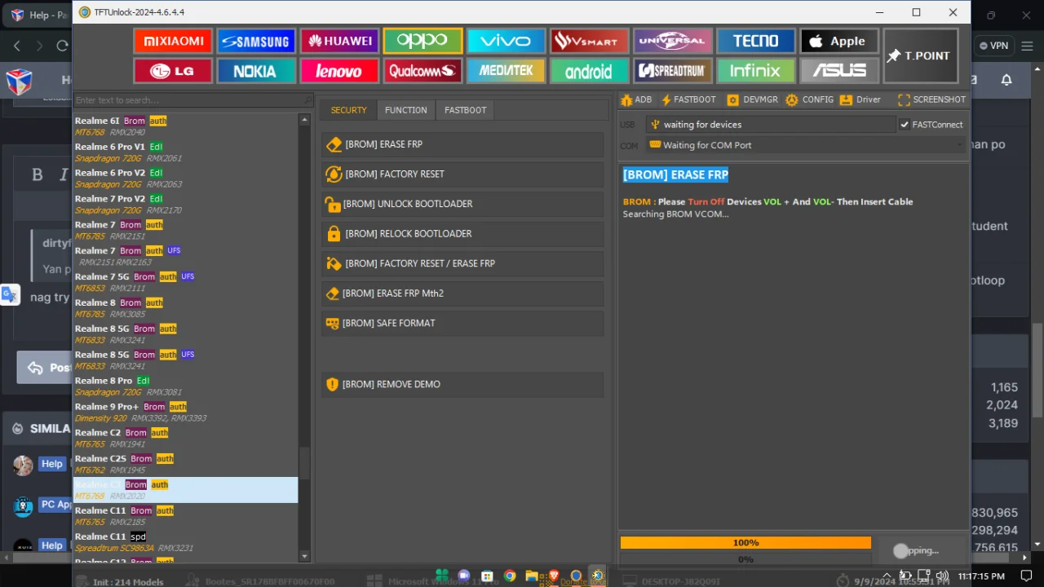Select Realme 6 Pro V1 model
This screenshot has width=1044, height=587.
tap(186, 152)
